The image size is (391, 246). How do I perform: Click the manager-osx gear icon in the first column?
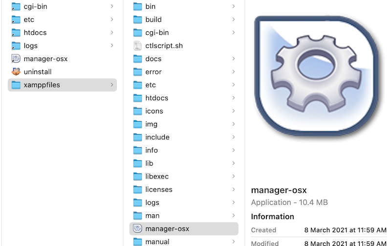(x=16, y=59)
